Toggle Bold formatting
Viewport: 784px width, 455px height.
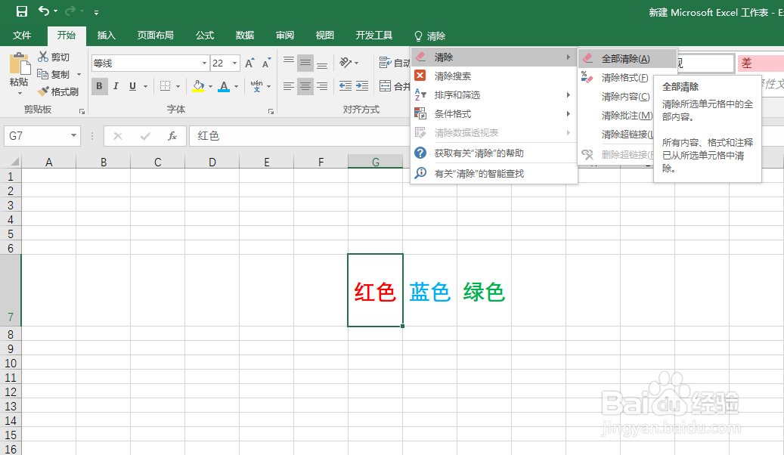[x=100, y=86]
